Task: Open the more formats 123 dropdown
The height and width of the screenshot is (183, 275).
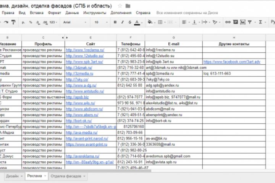Action: [x=53, y=22]
